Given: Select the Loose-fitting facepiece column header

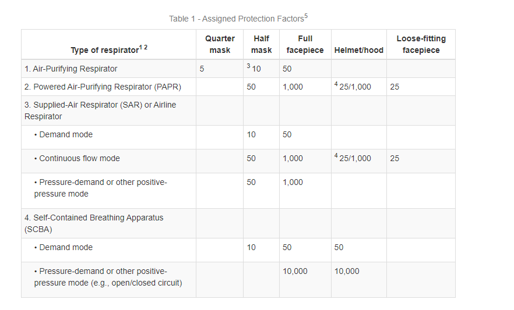Looking at the screenshot, I should pyautogui.click(x=421, y=44).
